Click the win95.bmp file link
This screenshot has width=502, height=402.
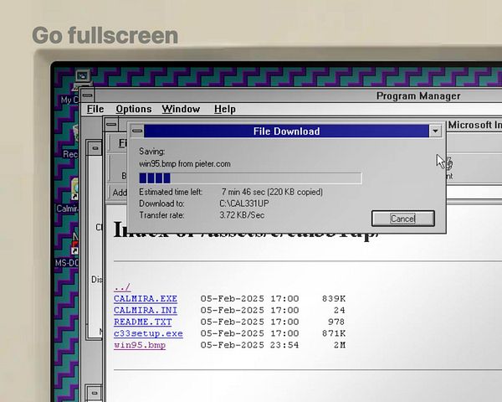pyautogui.click(x=140, y=345)
